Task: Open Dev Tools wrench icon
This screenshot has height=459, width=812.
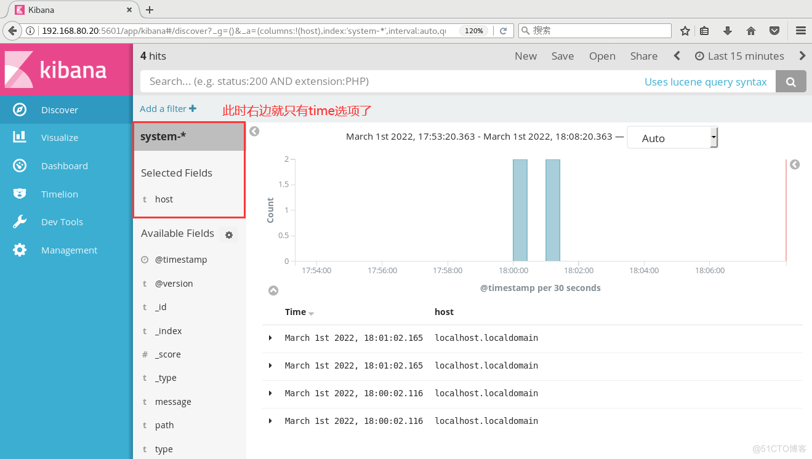Action: tap(20, 222)
